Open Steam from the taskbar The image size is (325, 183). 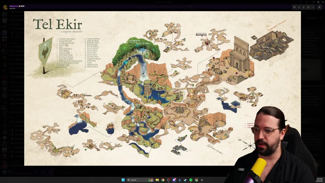(x=185, y=180)
